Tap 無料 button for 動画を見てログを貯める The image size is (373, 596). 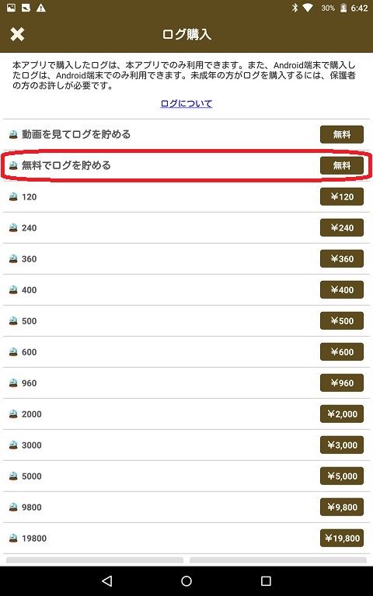pos(341,134)
